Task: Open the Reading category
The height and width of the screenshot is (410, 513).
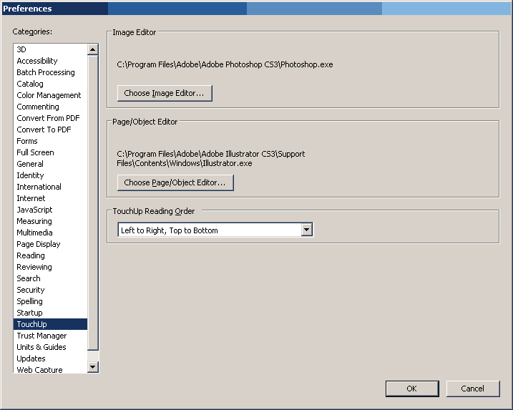Action: tap(50, 255)
